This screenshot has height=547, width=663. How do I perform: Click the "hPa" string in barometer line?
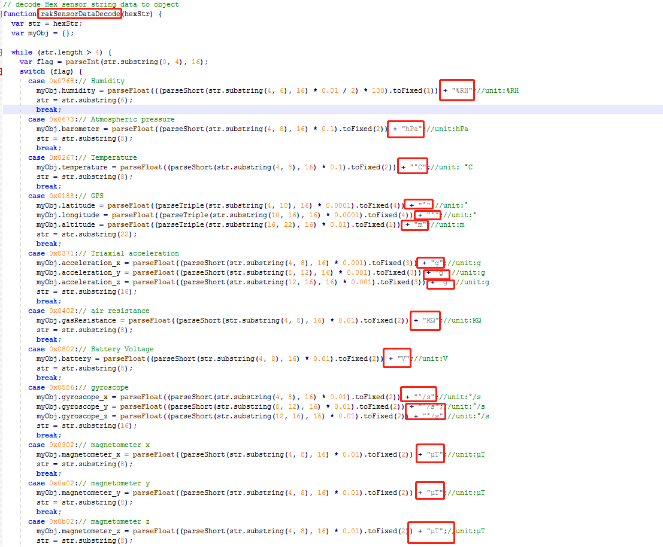[x=411, y=129]
